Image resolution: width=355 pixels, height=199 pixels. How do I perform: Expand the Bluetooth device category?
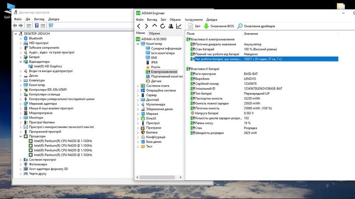click(20, 39)
